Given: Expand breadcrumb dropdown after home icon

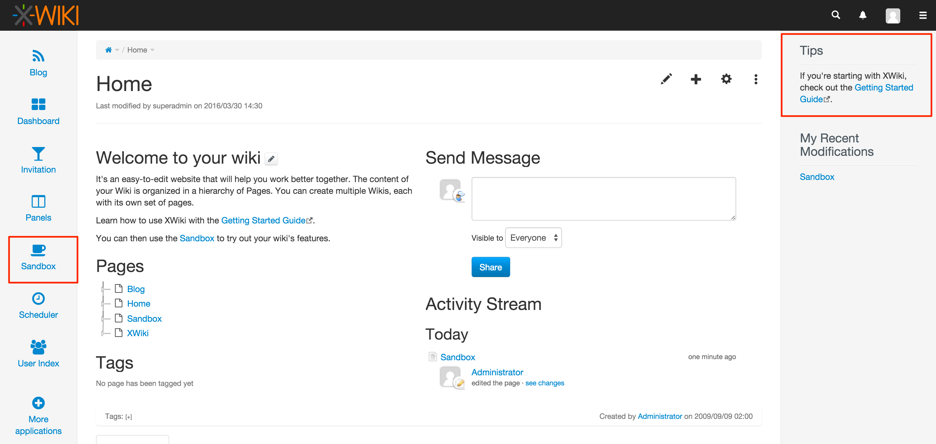Looking at the screenshot, I should tap(117, 50).
